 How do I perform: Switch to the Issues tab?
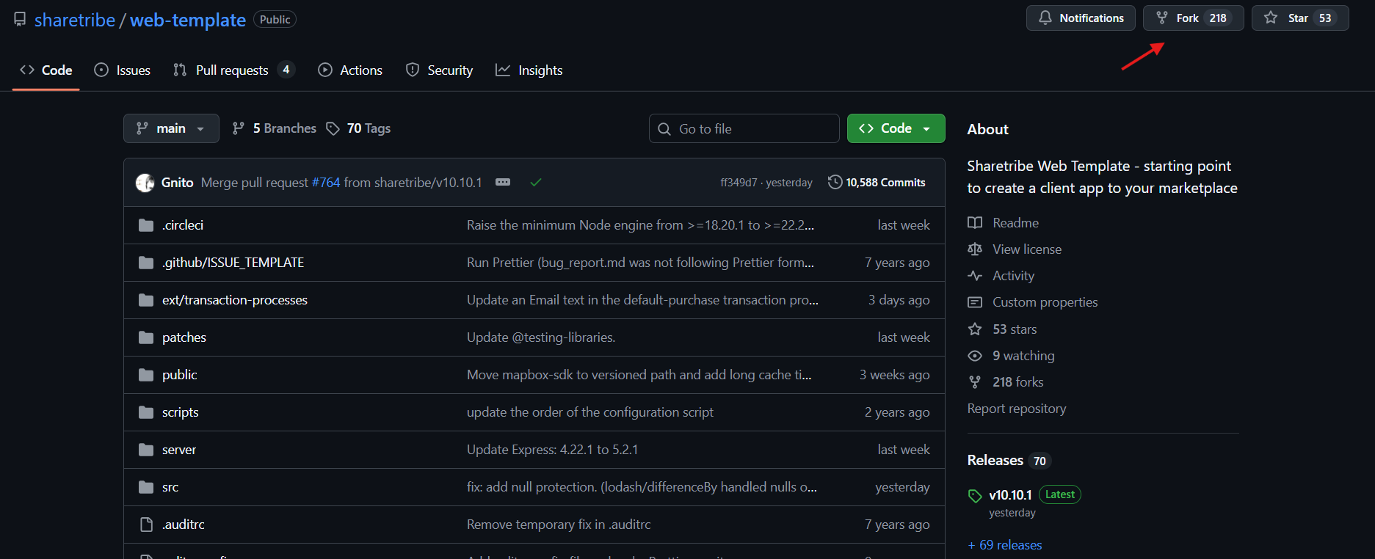coord(123,70)
